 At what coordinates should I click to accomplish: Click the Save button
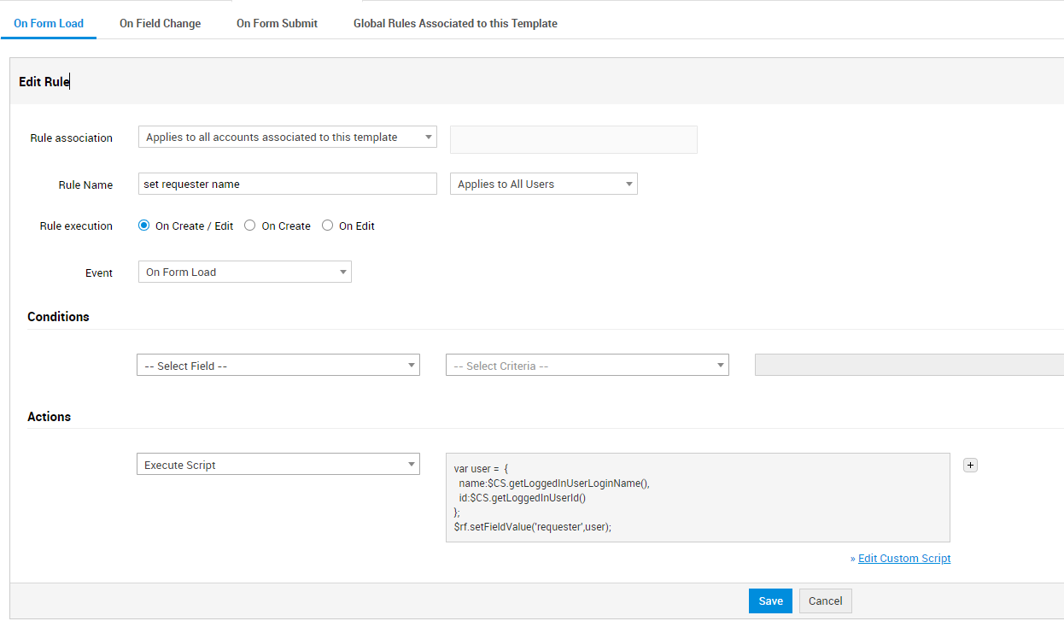coord(770,601)
